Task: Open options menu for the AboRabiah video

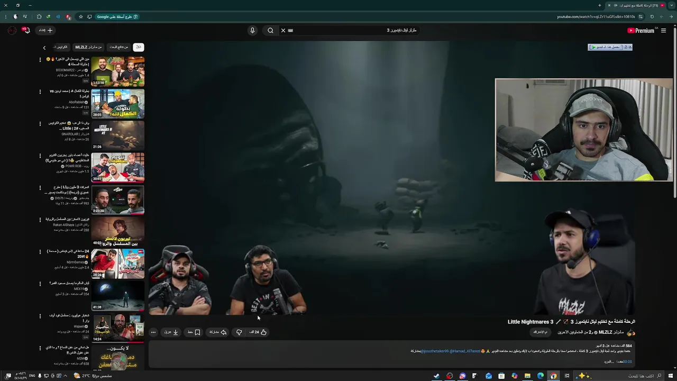Action: click(40, 92)
